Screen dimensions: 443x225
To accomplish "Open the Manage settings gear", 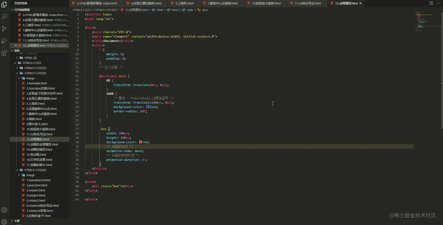I will tap(4, 221).
